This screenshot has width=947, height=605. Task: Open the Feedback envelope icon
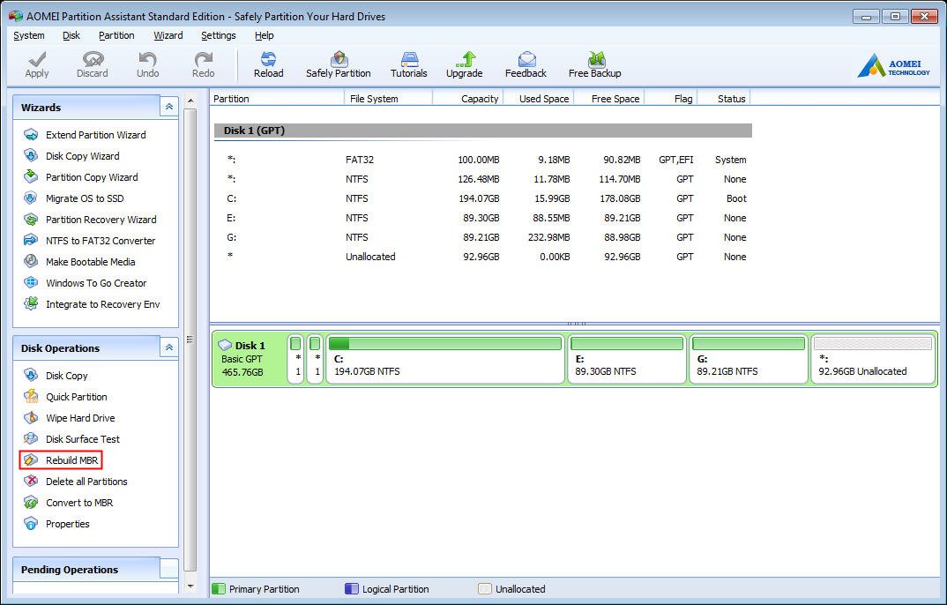pyautogui.click(x=526, y=59)
